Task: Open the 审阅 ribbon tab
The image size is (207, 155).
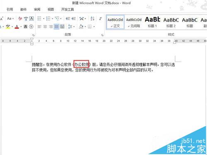Action: tap(37, 10)
